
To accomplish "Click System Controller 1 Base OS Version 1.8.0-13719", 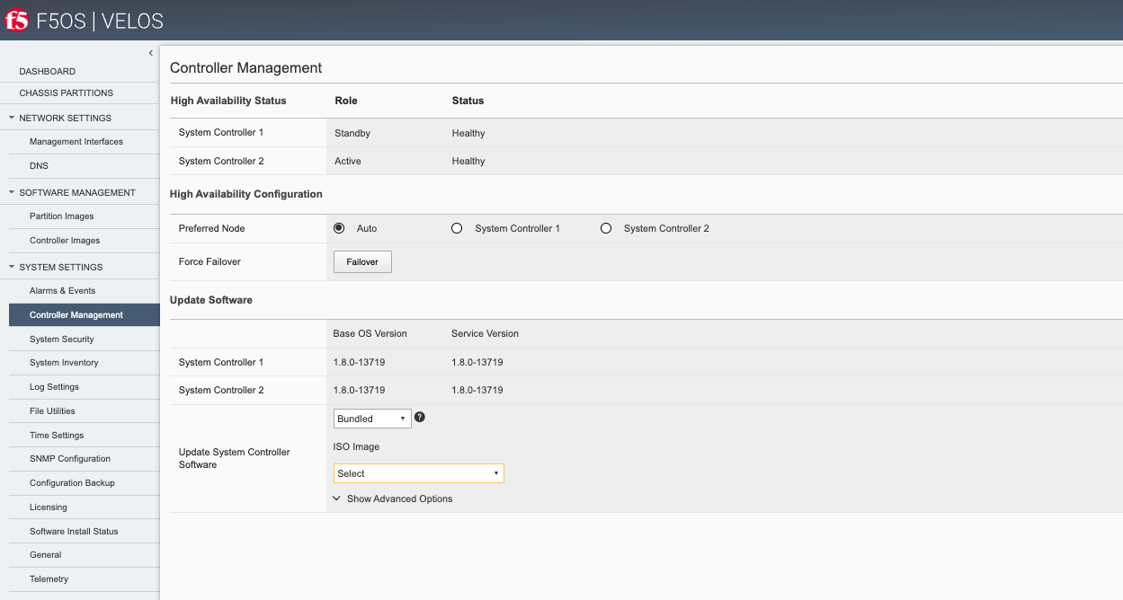I will coord(359,362).
